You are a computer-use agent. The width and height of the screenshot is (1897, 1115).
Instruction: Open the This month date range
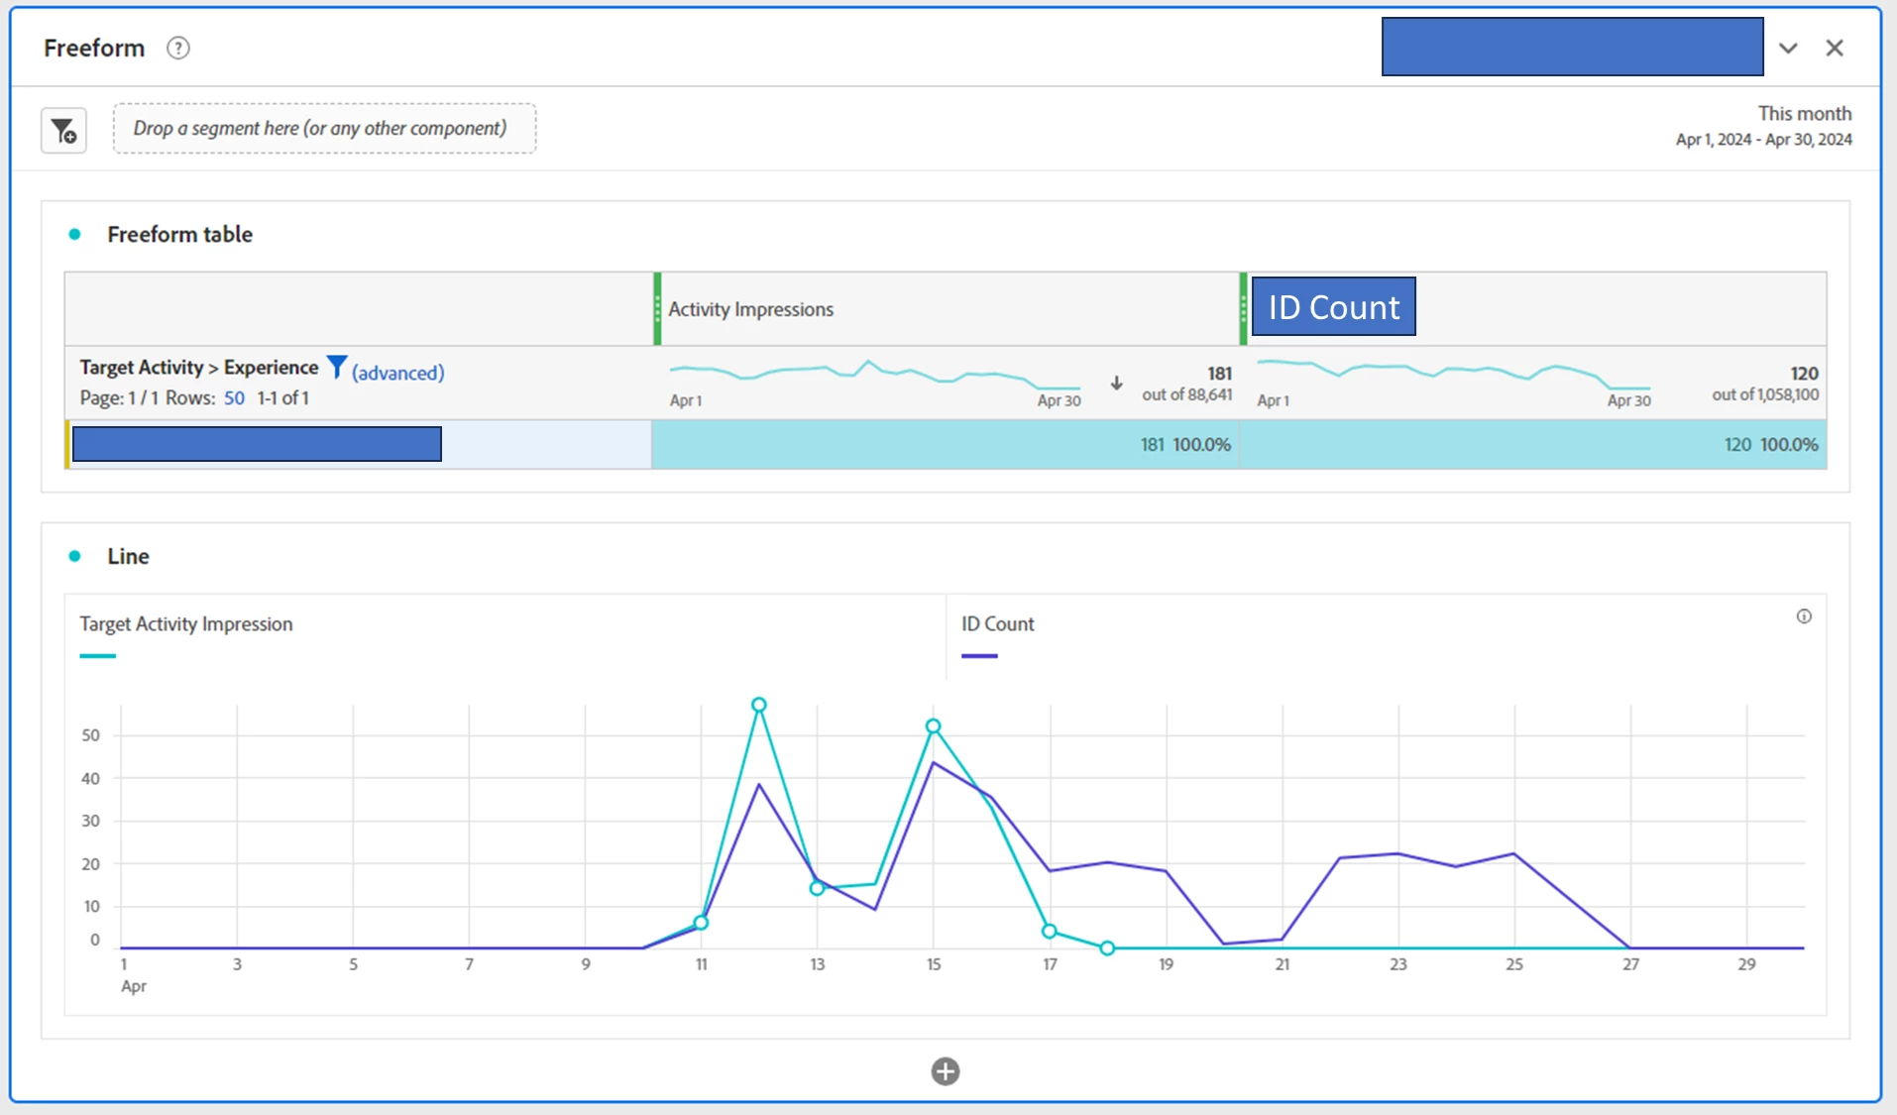click(1763, 126)
